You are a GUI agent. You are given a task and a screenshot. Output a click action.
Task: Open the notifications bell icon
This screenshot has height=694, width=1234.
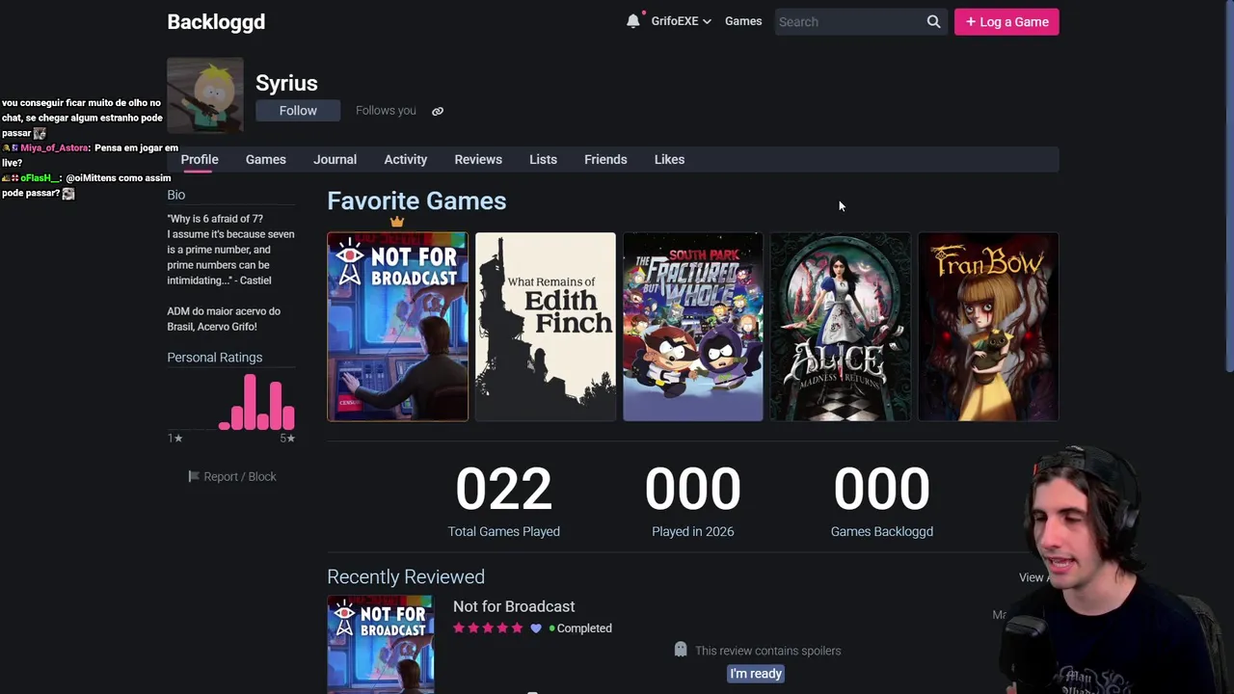tap(633, 21)
